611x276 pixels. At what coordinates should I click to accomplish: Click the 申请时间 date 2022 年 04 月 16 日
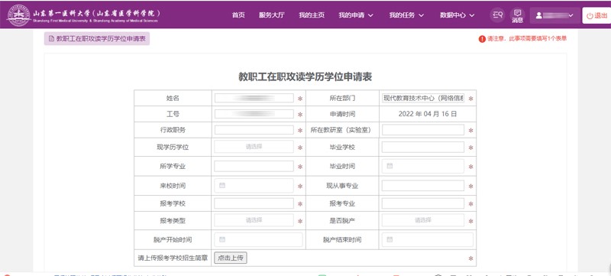point(428,114)
